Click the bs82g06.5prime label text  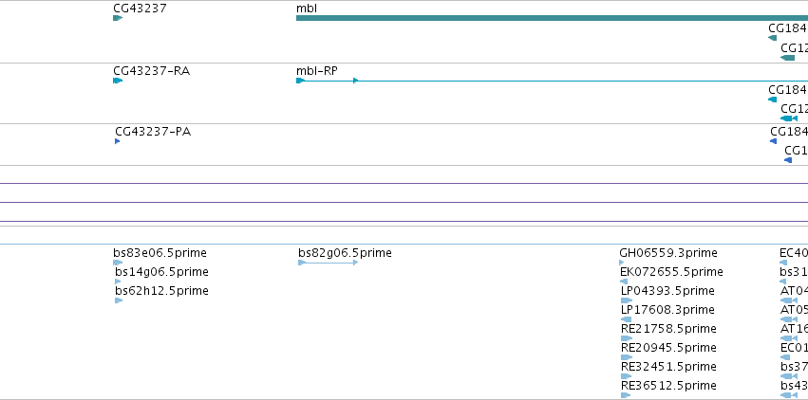point(345,253)
